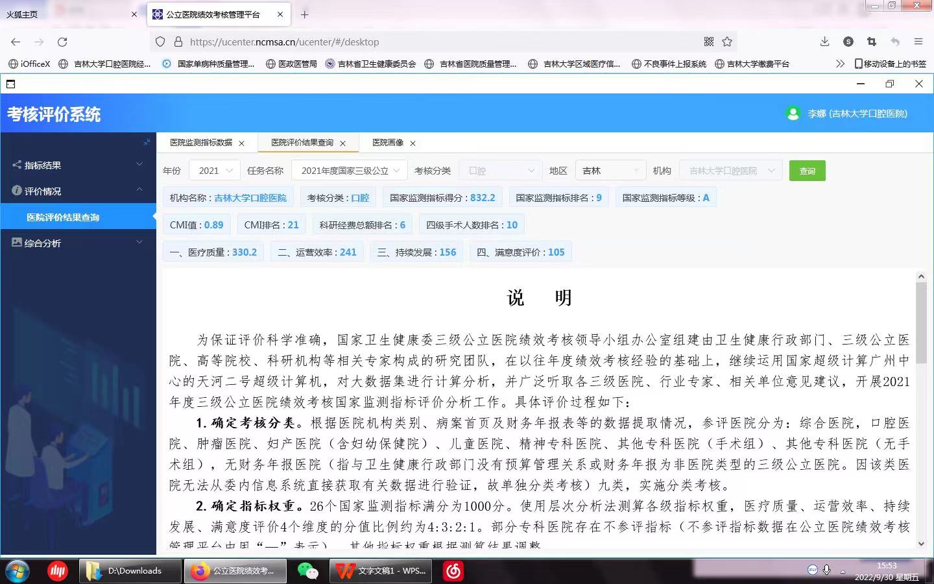Screen dimensions: 934x584
Task: Open the 吉林省卫生健康委员会 bookmark
Action: [370, 64]
